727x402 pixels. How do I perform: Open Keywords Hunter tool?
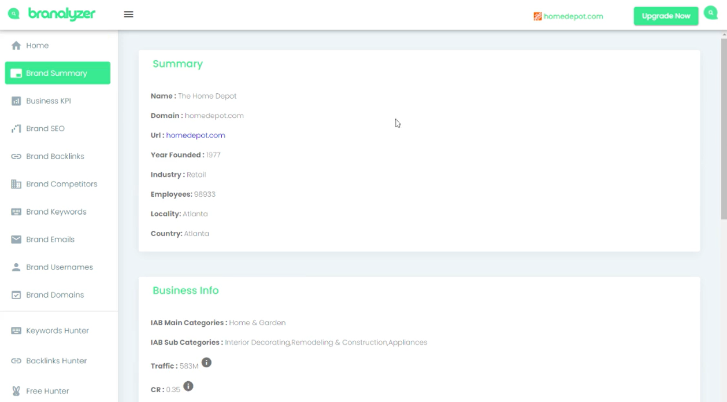(58, 331)
